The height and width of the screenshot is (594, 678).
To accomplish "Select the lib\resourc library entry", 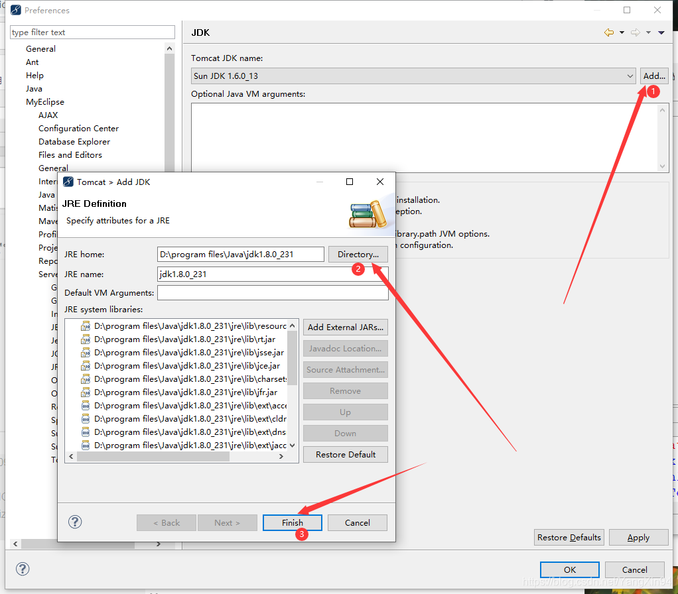I will tap(190, 326).
